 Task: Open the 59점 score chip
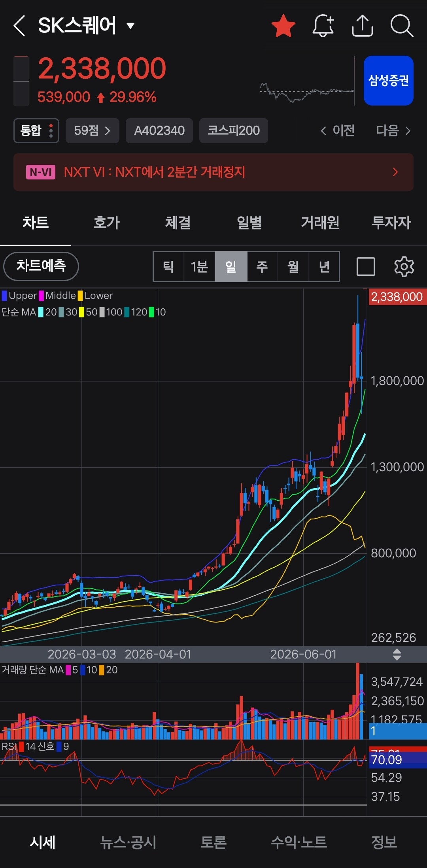click(x=92, y=130)
